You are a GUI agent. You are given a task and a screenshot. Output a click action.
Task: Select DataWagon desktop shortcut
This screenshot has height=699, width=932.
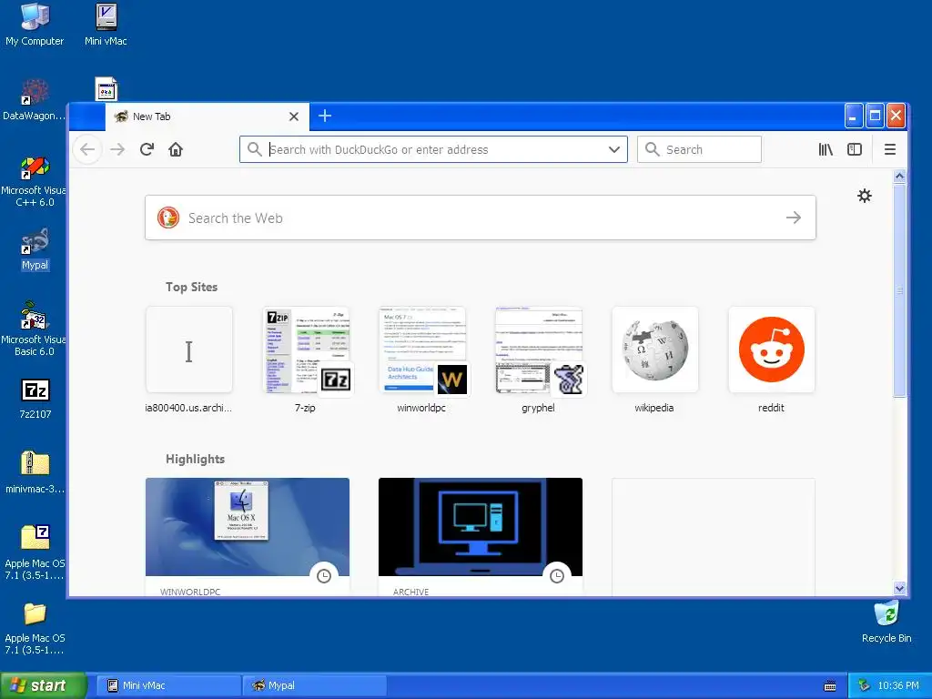(x=34, y=100)
